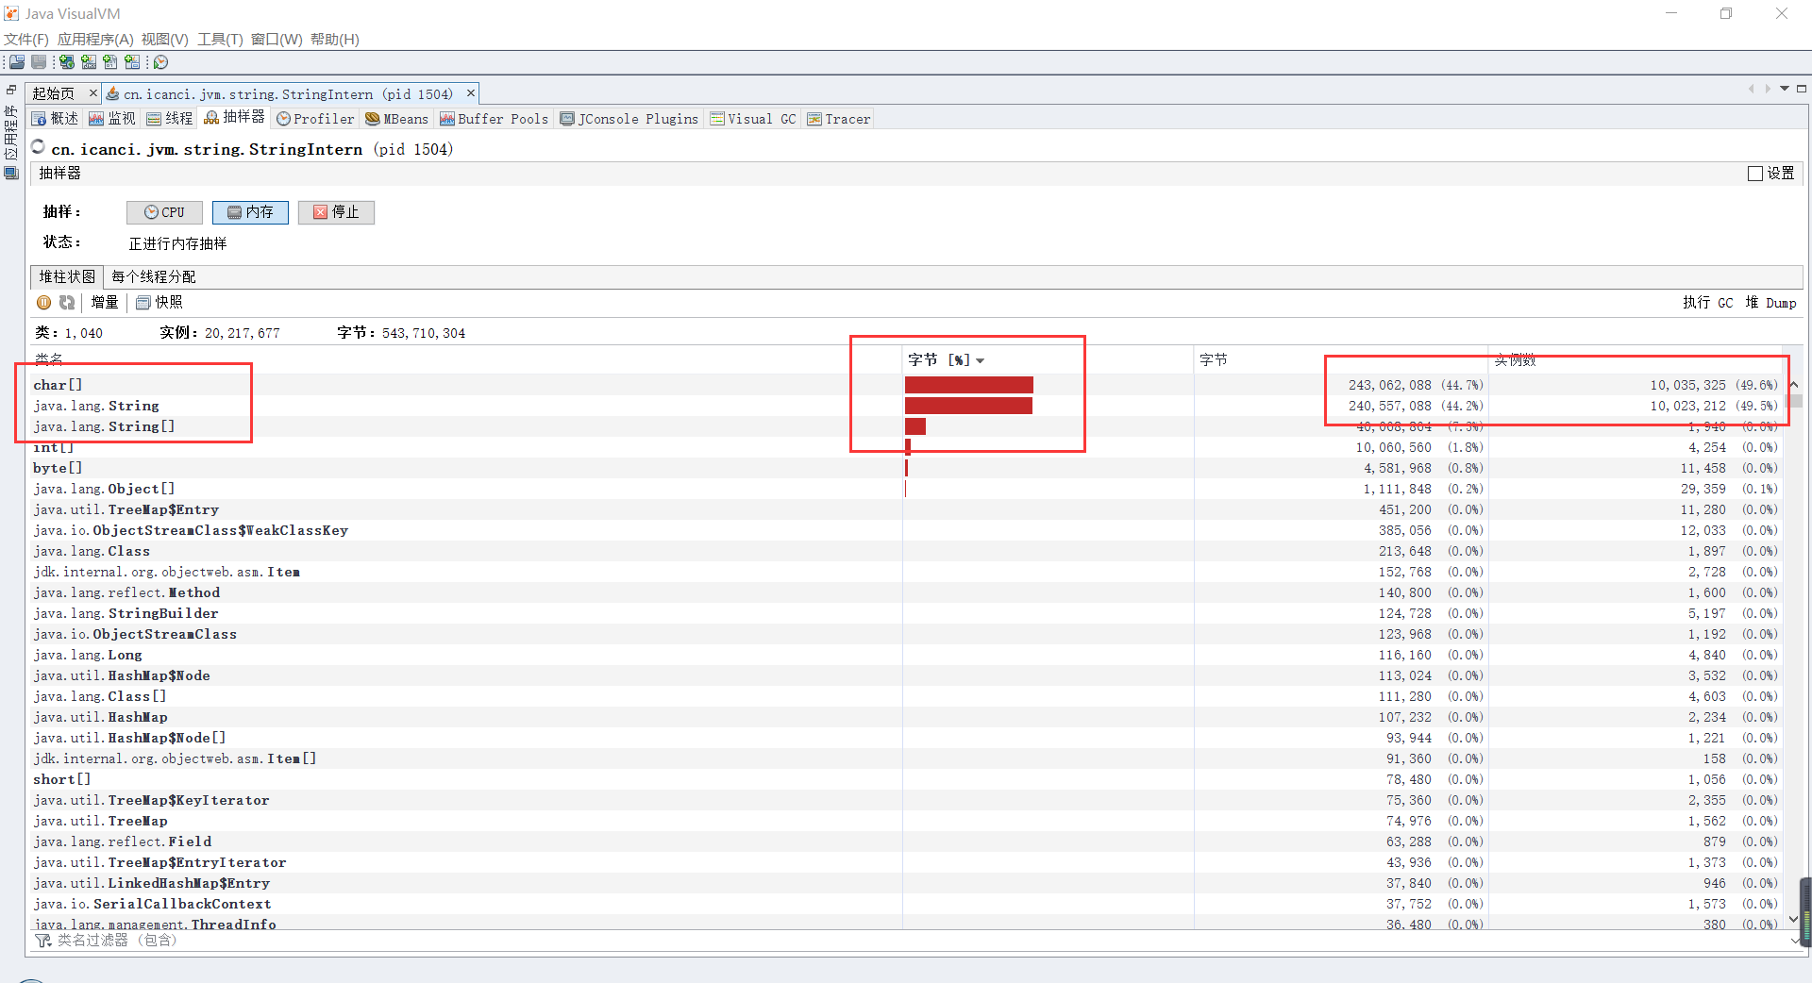The image size is (1812, 983).
Task: Select the char[] row
Action: [x=906, y=385]
